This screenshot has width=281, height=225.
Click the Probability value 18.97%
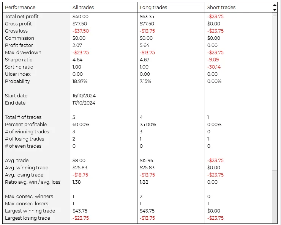pos(80,81)
